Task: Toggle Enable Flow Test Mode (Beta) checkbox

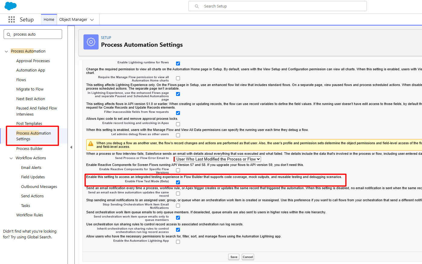Action: tap(178, 182)
